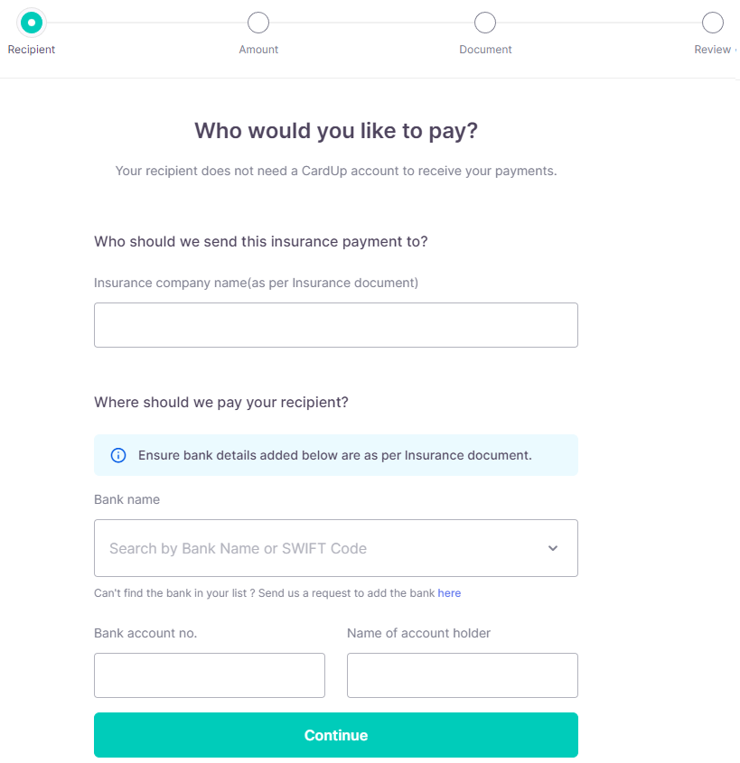Click the Document step label
740x763 pixels.
485,50
